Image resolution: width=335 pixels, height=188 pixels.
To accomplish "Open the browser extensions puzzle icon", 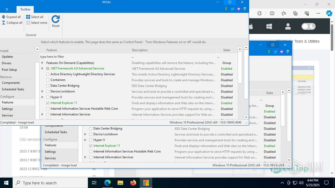I will tap(259, 13).
